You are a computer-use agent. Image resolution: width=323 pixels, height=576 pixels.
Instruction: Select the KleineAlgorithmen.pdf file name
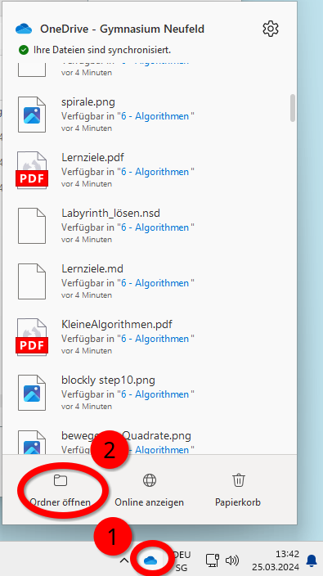[117, 325]
